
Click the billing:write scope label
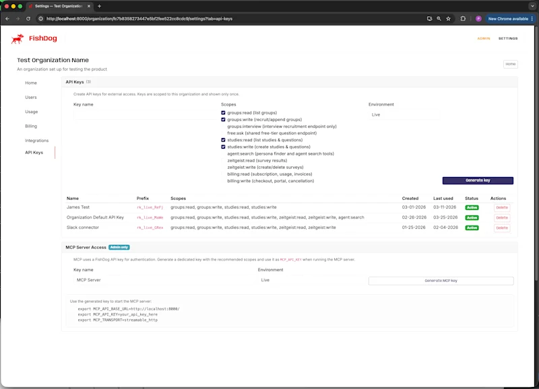tap(271, 181)
